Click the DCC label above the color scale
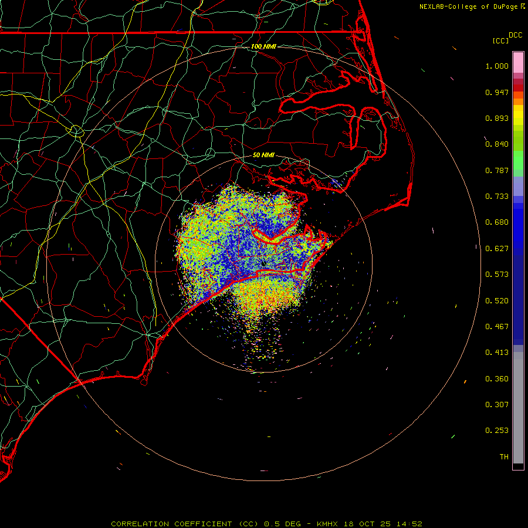 tap(516, 35)
